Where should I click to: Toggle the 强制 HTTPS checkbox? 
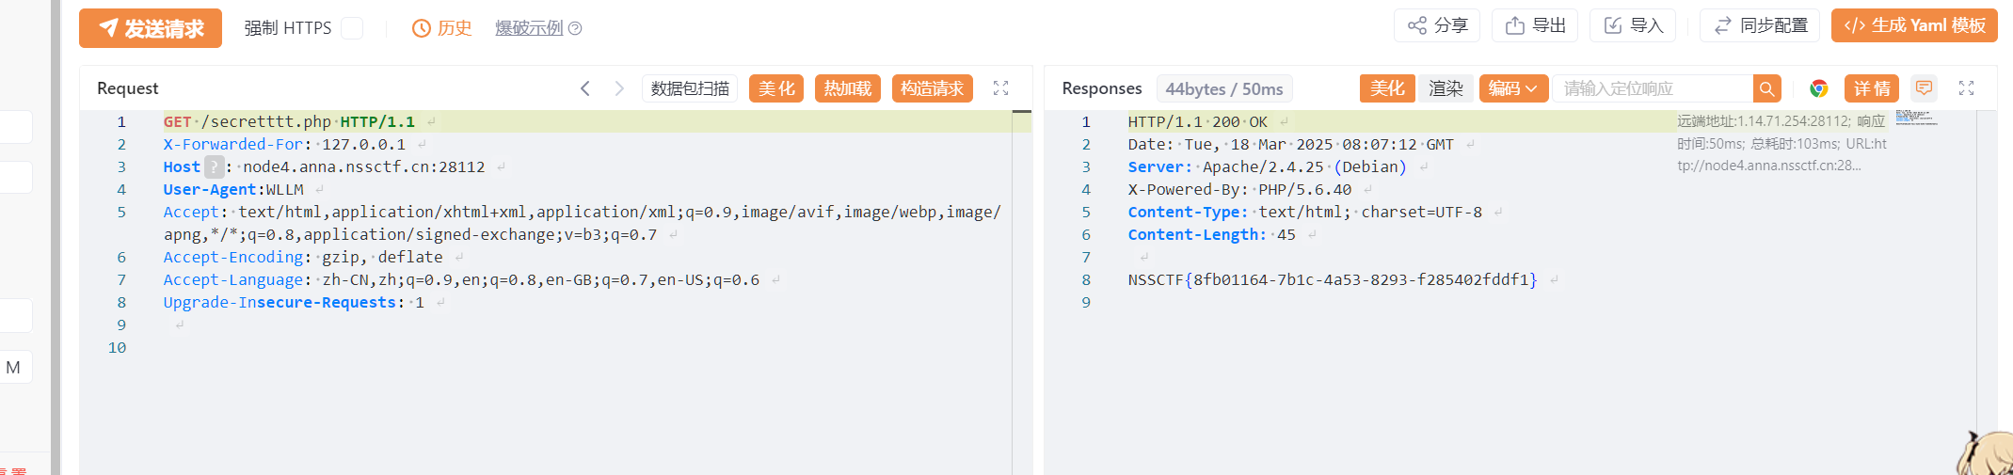tap(352, 28)
